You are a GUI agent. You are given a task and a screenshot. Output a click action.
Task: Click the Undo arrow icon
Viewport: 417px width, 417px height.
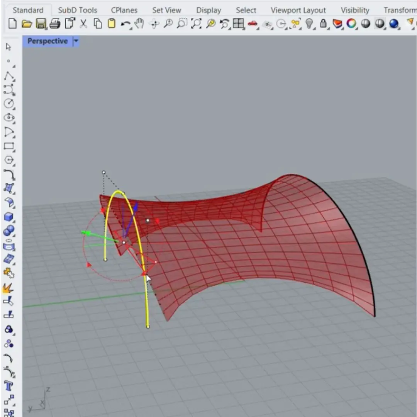(x=125, y=24)
